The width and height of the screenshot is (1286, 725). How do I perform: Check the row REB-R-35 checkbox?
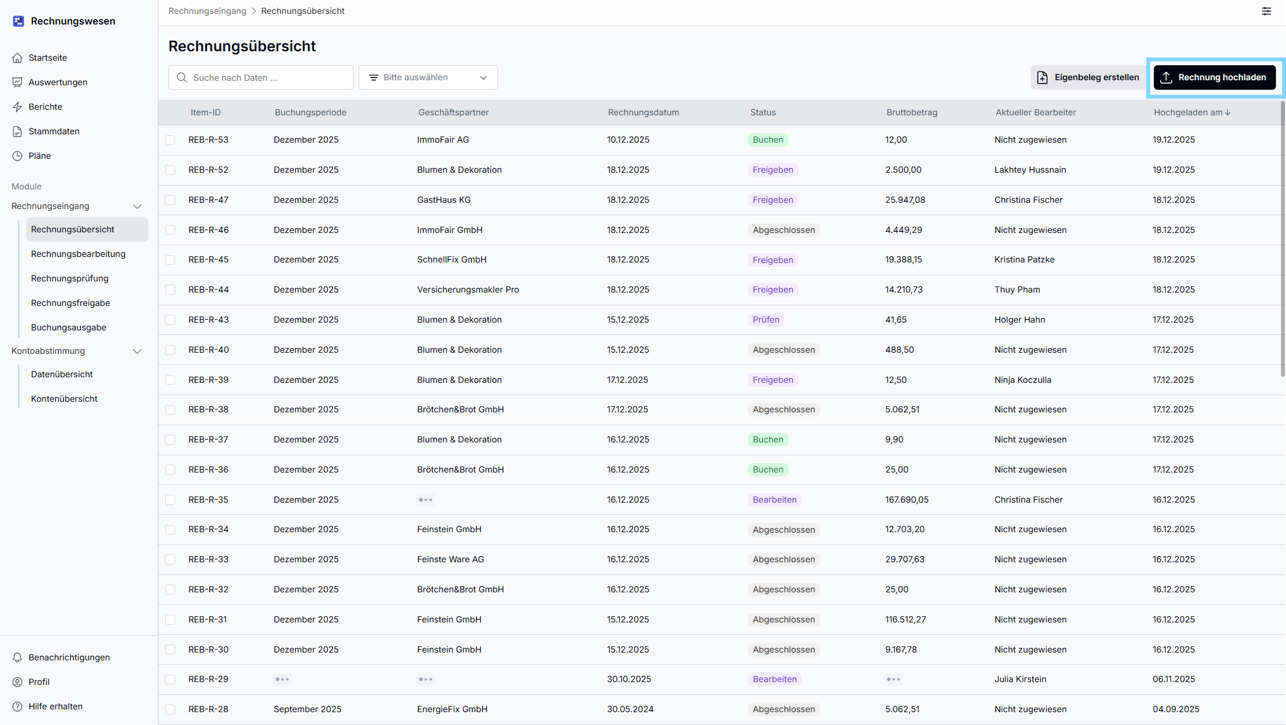point(170,500)
